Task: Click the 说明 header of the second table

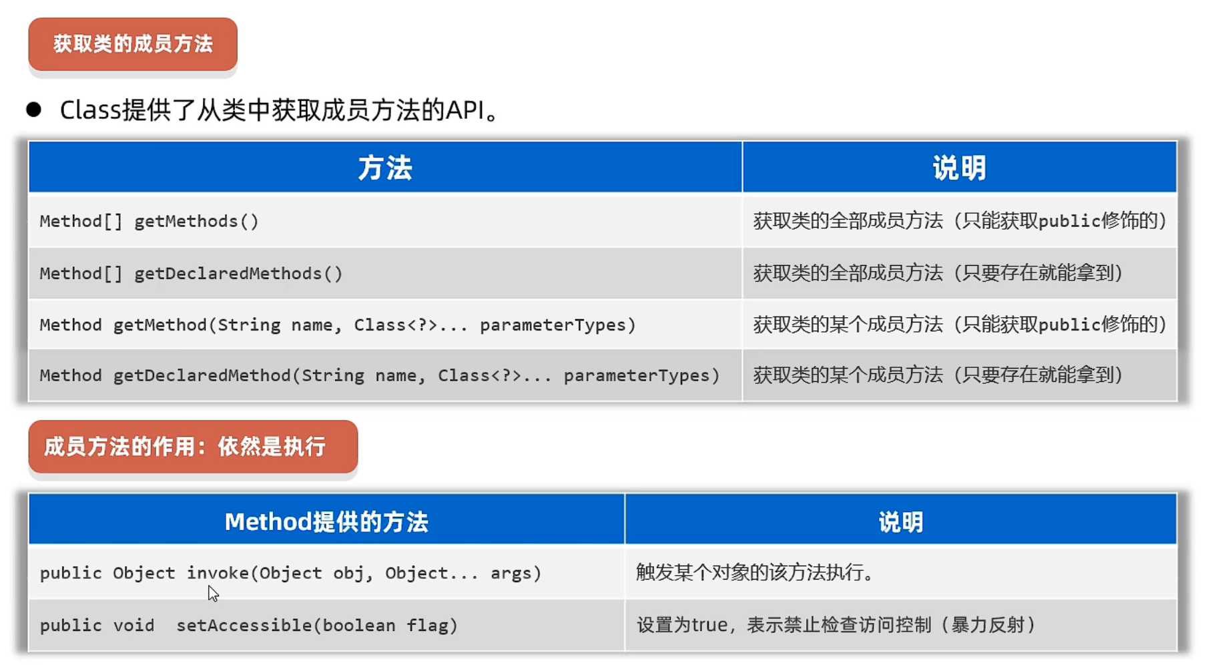Action: 901,521
